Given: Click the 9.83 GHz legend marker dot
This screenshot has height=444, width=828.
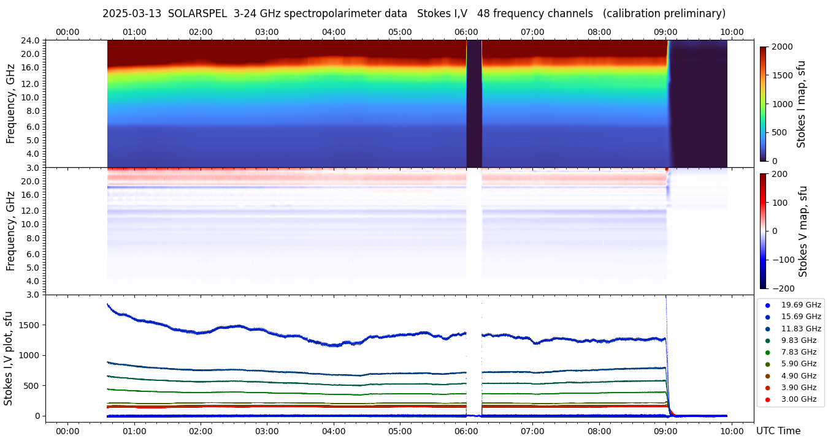Looking at the screenshot, I should click(x=767, y=341).
